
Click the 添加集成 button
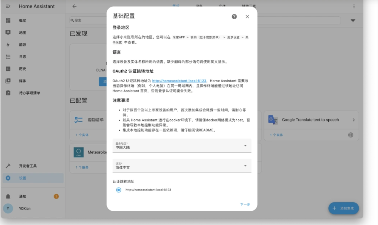point(344,208)
